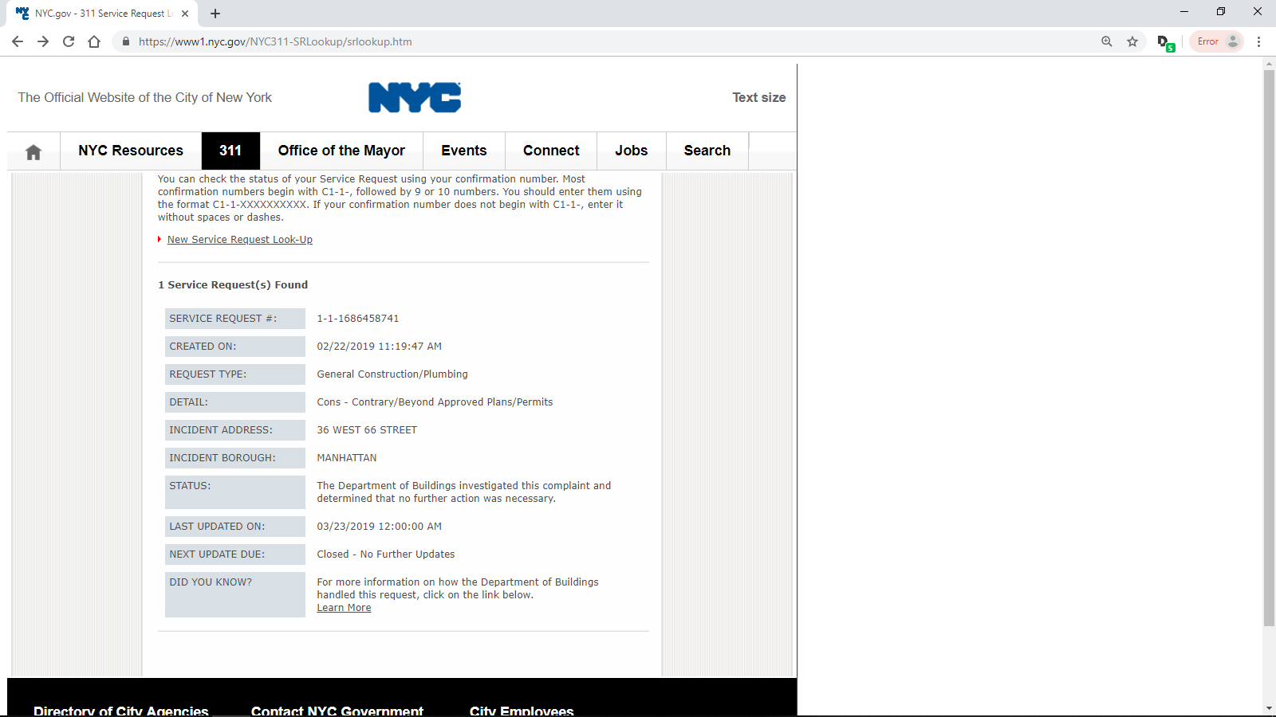Viewport: 1276px width, 717px height.
Task: Click Closed - No Further Updates text
Action: 386,554
